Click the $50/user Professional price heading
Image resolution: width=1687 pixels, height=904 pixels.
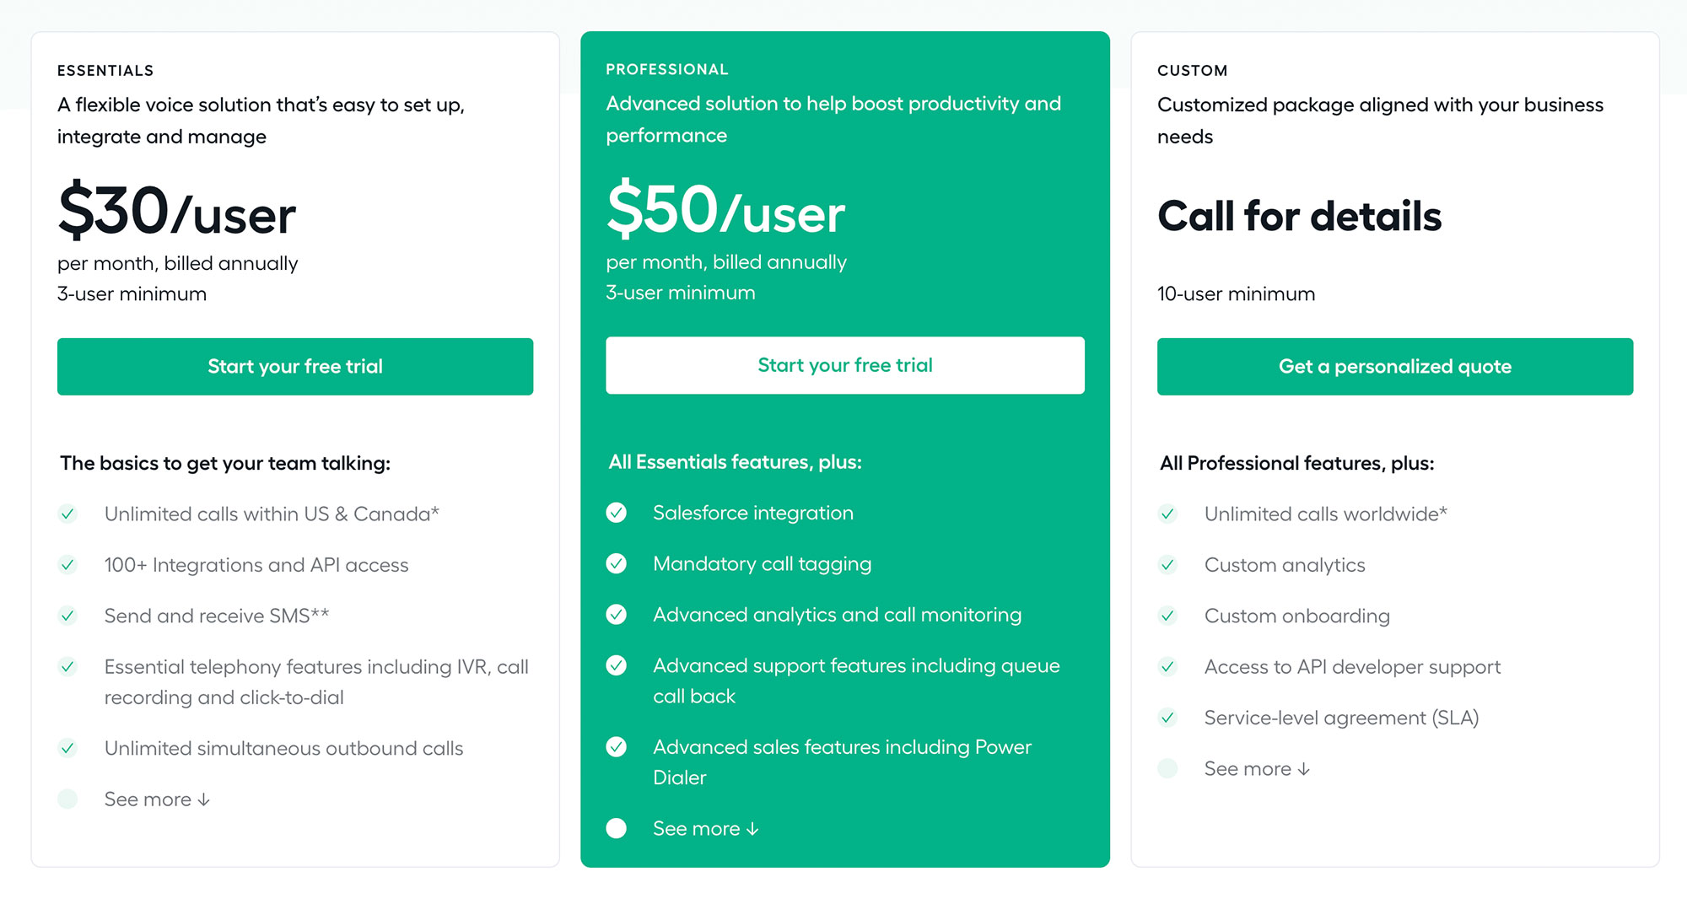click(725, 210)
